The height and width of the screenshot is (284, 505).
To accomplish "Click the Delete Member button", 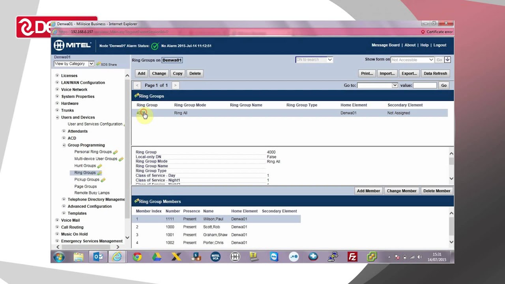I will [437, 191].
